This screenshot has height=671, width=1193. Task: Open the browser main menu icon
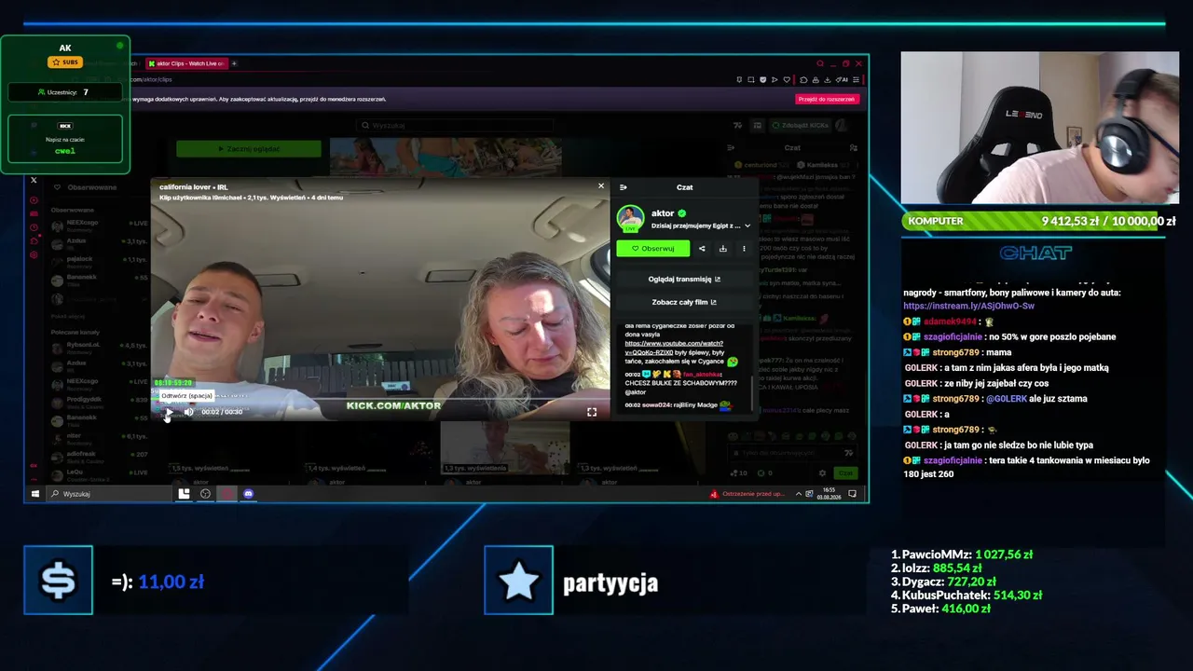pos(856,80)
